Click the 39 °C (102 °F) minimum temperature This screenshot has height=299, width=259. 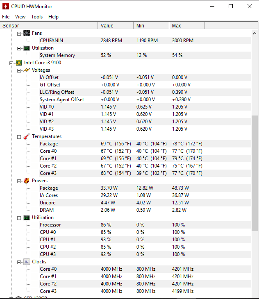[x=152, y=173]
